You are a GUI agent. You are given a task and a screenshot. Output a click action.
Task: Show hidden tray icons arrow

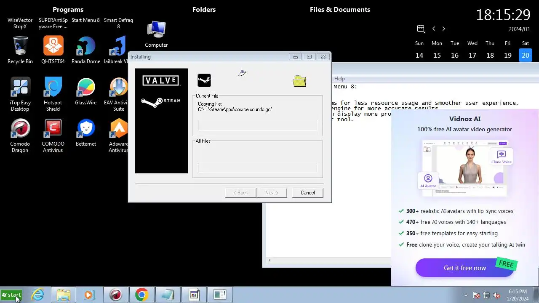466,295
